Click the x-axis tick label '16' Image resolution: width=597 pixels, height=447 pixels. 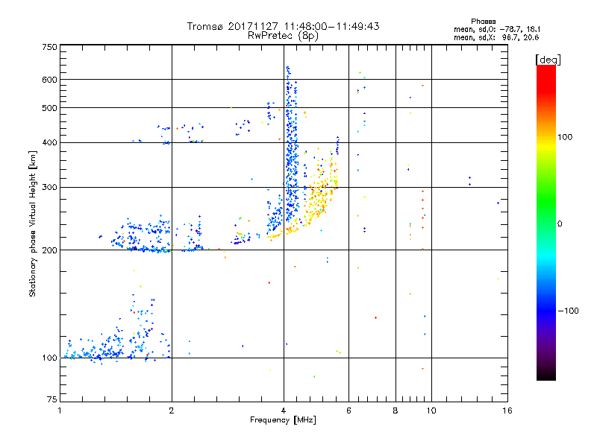[507, 410]
